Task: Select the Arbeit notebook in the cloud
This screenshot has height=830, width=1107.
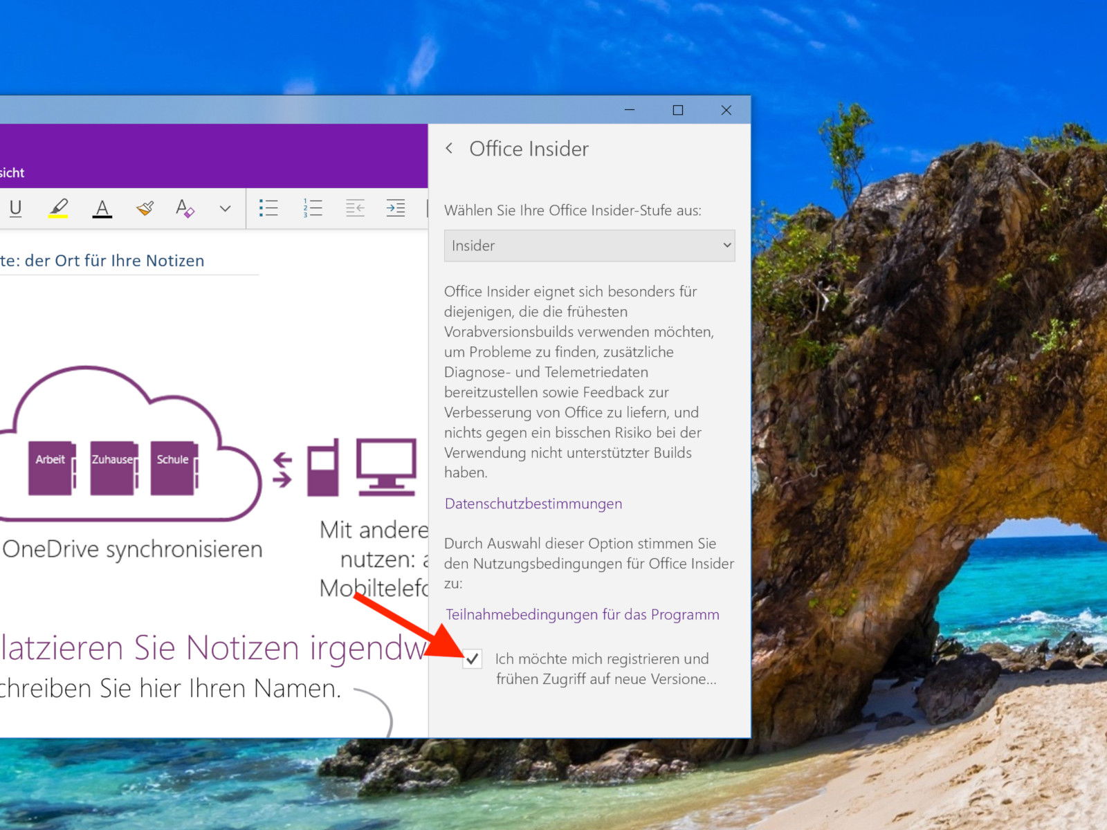Action: tap(51, 468)
